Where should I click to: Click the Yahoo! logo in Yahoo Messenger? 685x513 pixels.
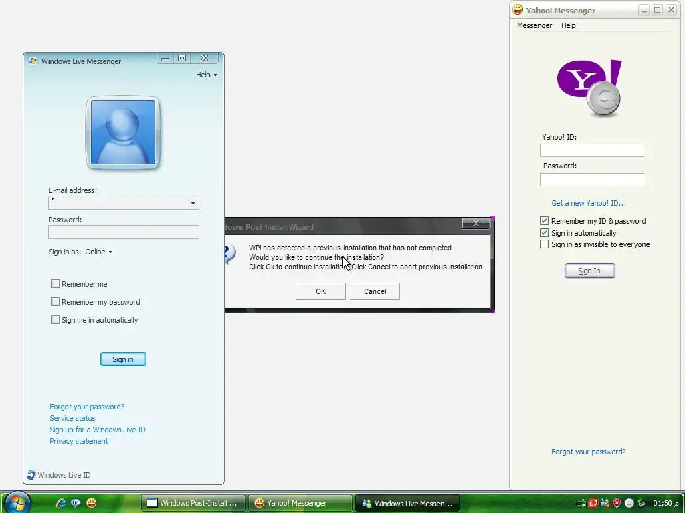click(590, 89)
